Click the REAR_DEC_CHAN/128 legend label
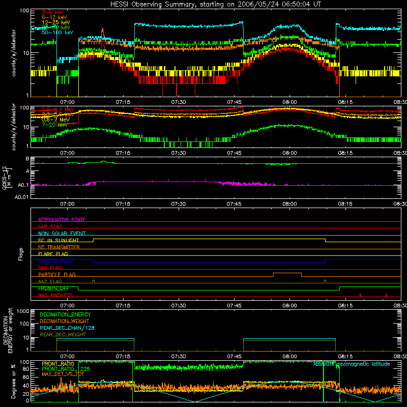Viewport: 407px width, 407px height. pos(67,328)
